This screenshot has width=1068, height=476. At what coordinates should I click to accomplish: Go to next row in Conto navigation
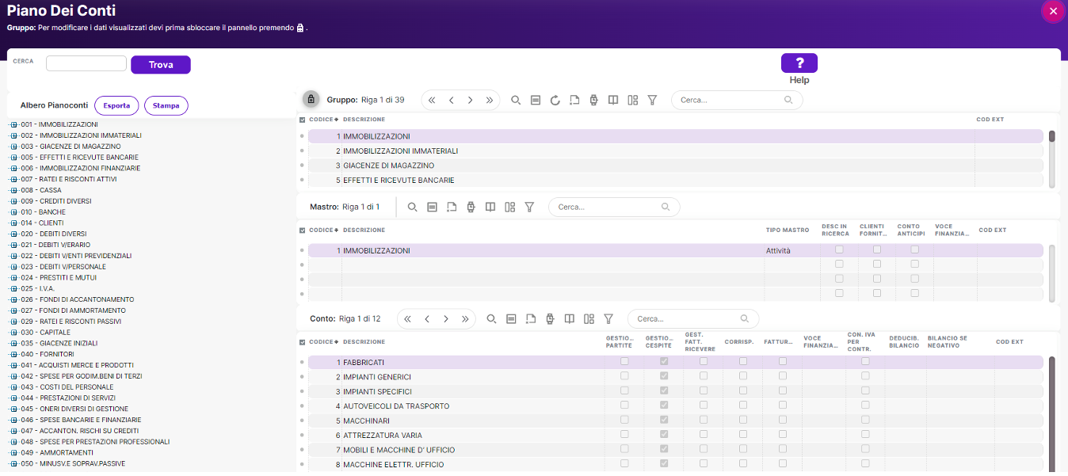point(446,319)
